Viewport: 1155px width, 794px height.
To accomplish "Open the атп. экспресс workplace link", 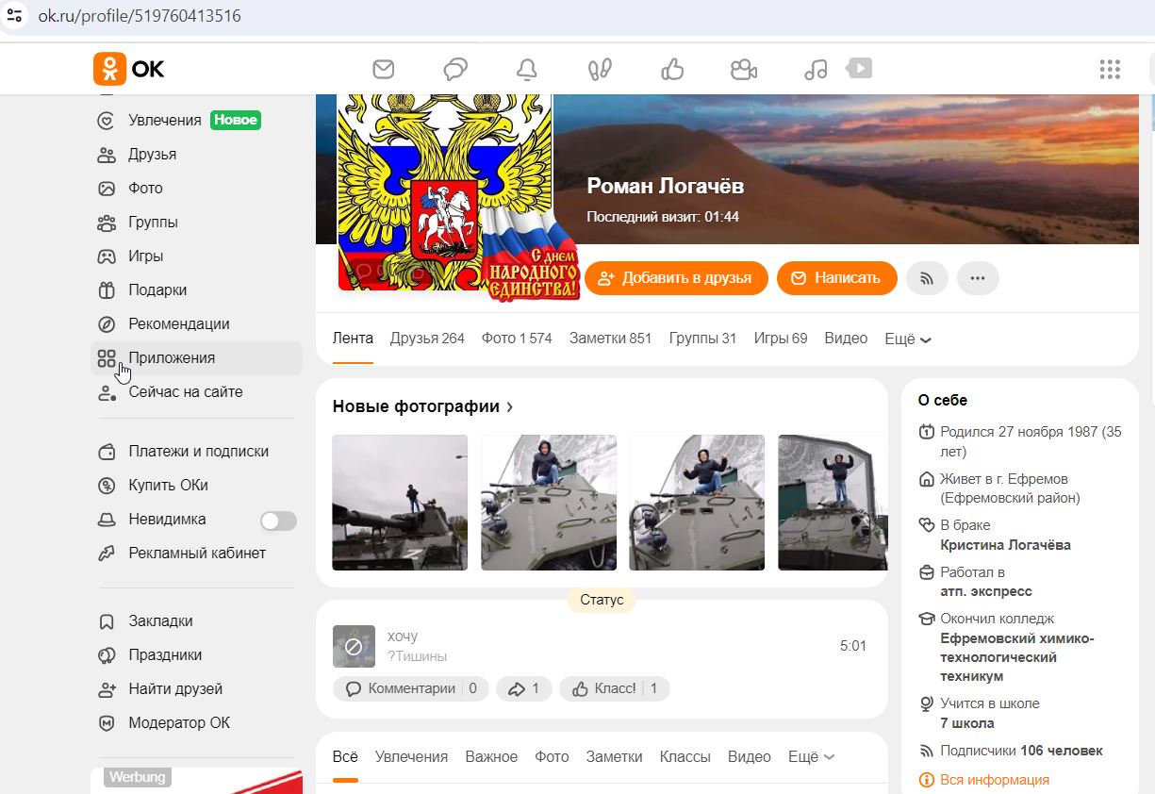I will coord(986,591).
